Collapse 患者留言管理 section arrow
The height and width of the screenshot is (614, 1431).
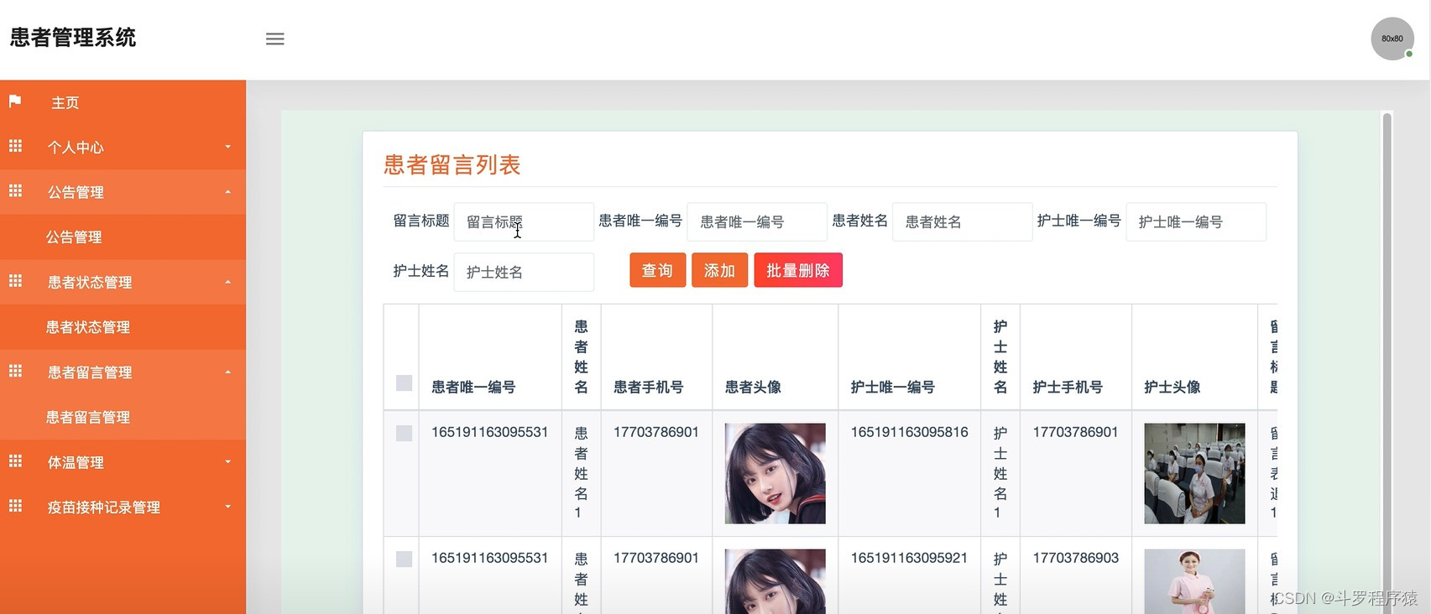click(227, 372)
